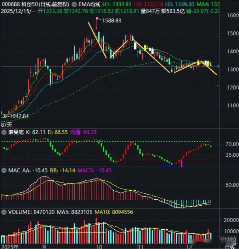Click the MA5: 8823105 value
This screenshot has width=239, height=249.
[x=74, y=212]
